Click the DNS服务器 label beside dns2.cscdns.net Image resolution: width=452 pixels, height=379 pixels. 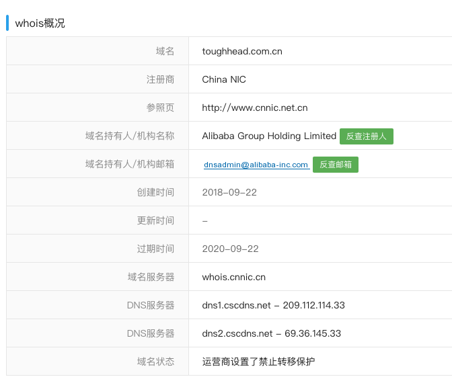[151, 333]
